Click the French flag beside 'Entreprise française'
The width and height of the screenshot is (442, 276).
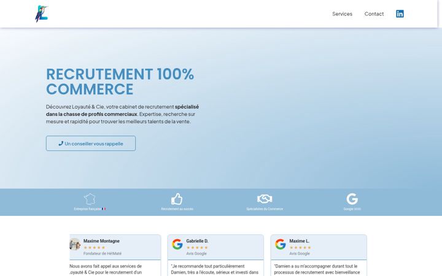click(104, 209)
